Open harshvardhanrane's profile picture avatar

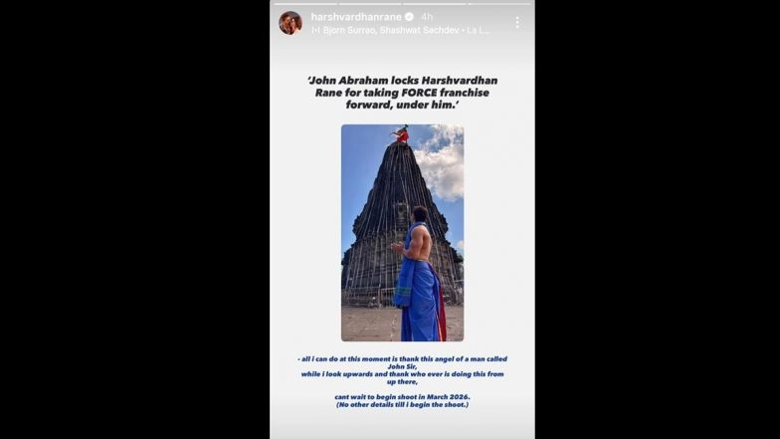291,22
